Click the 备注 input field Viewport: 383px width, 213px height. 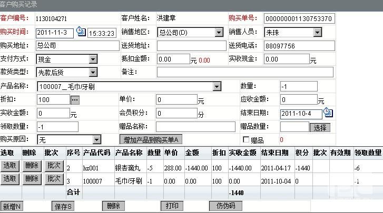pyautogui.click(x=245, y=72)
